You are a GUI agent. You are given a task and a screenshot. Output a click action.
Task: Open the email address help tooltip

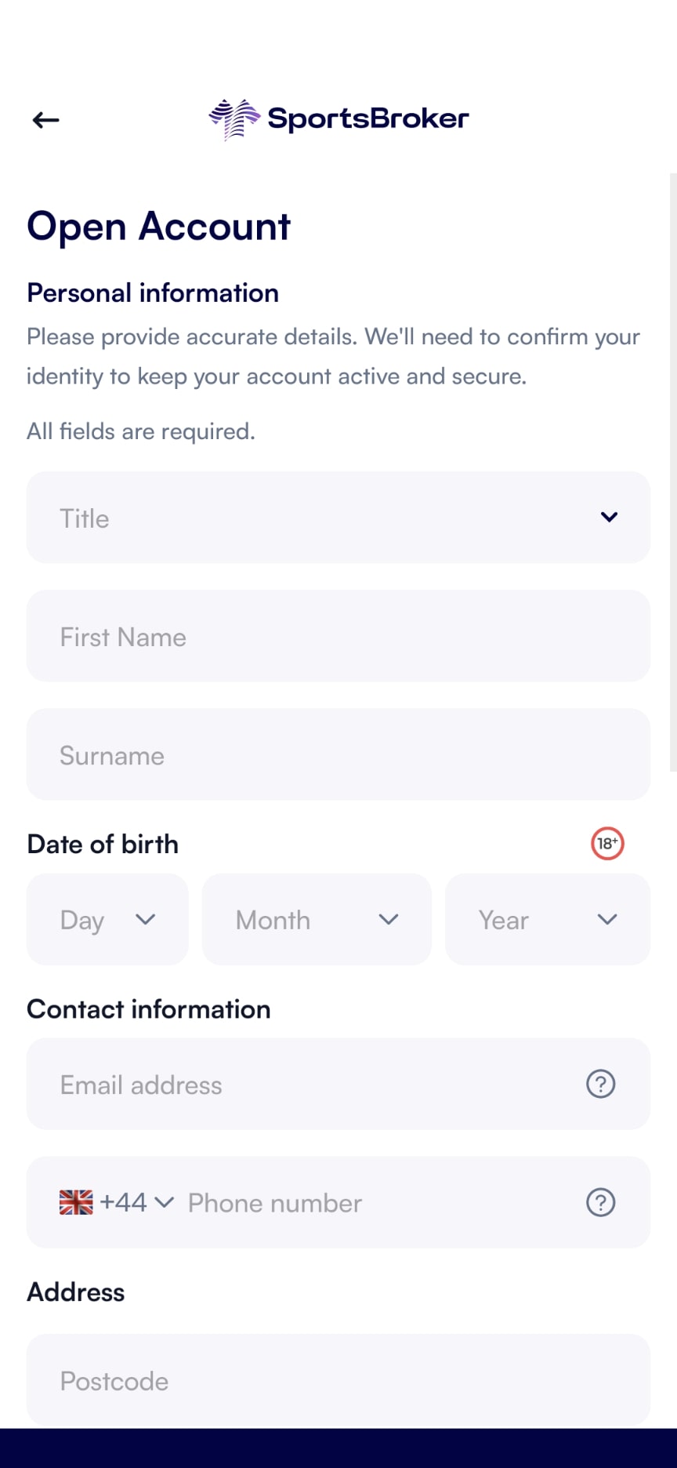600,1084
